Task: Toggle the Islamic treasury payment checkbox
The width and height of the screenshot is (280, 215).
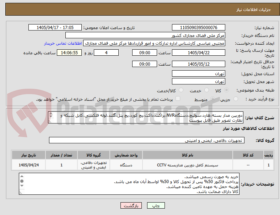Action: pyautogui.click(x=178, y=99)
